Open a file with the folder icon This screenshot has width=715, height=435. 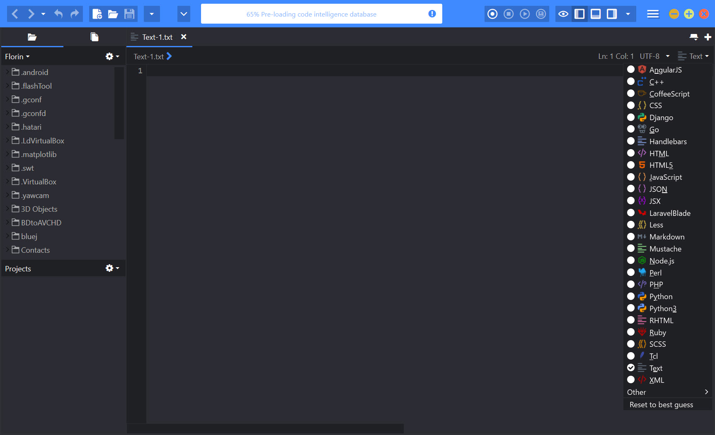click(x=113, y=14)
